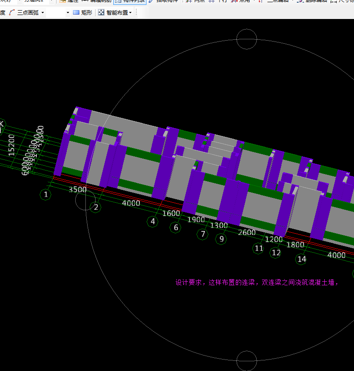Viewport: 354px width, 371px height.
Task: Click the bottom handle circle of the orbit ring
Action: pos(246,361)
